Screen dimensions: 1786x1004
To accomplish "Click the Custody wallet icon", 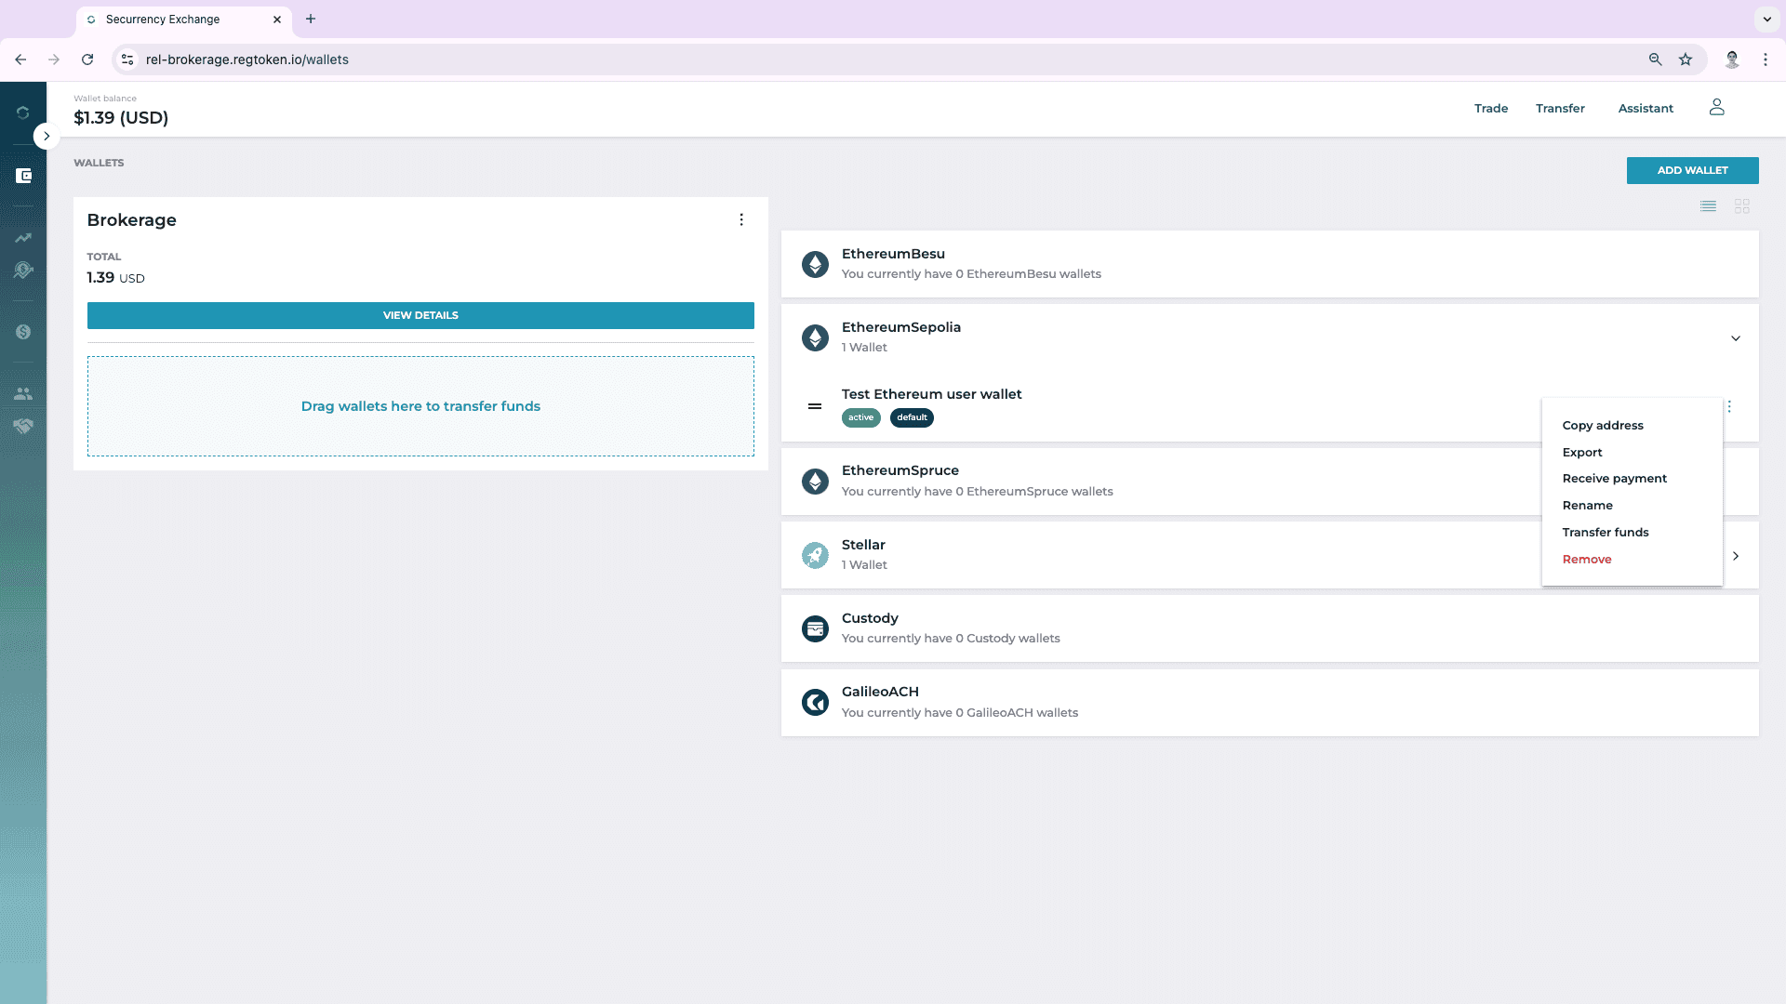I will 815,628.
